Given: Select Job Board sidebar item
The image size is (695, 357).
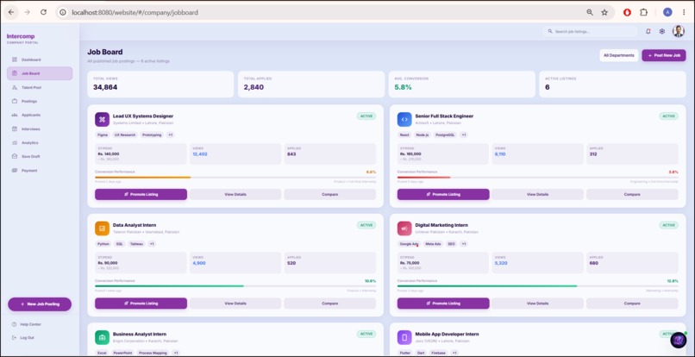Looking at the screenshot, I should [40, 73].
